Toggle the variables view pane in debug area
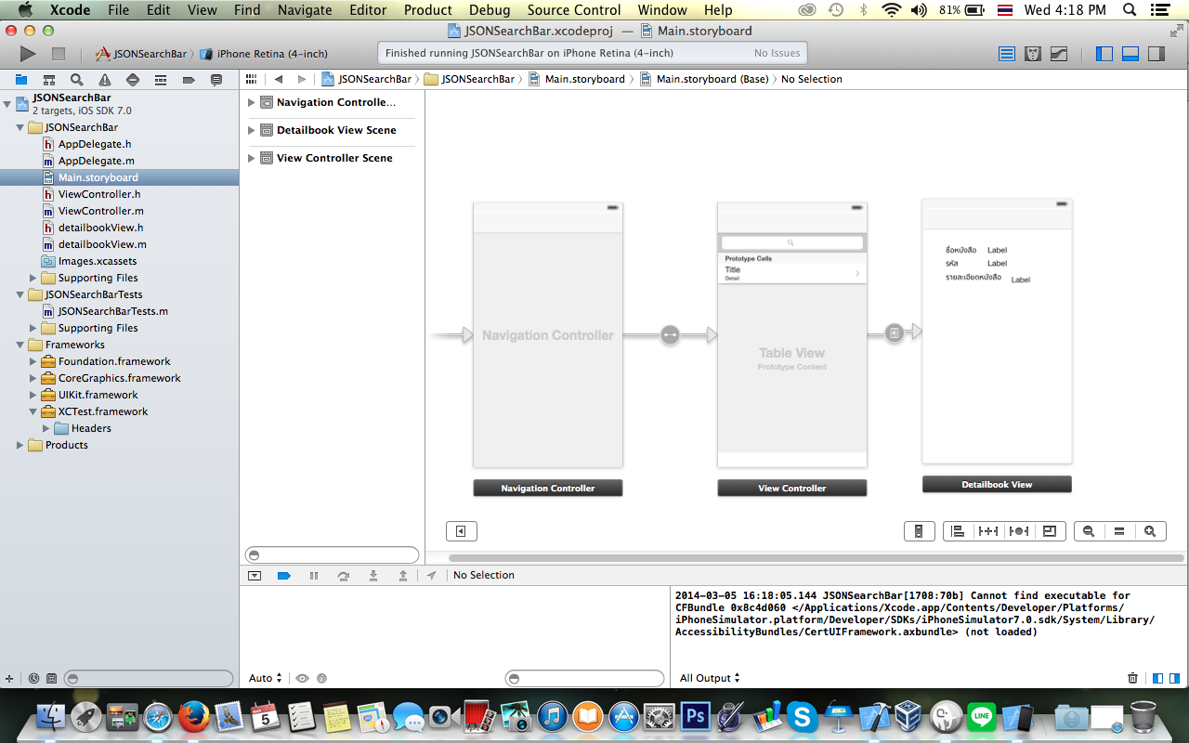 coord(1156,678)
